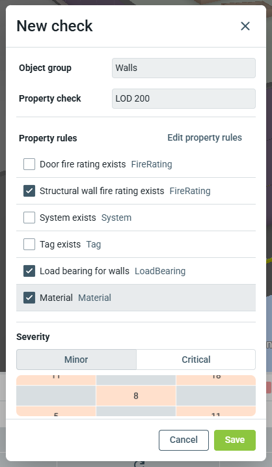Uncheck Structural wall fire rating exists
Image resolution: width=272 pixels, height=467 pixels.
29,191
